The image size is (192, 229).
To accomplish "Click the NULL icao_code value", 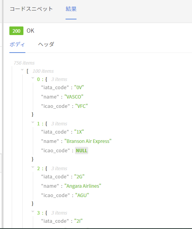I will click(x=82, y=151).
